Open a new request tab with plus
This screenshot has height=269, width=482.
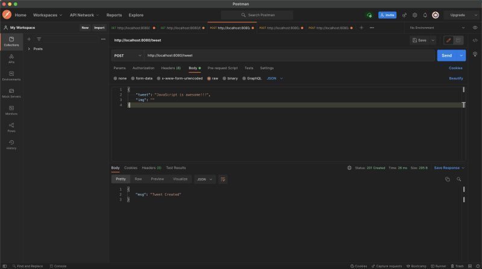click(361, 28)
